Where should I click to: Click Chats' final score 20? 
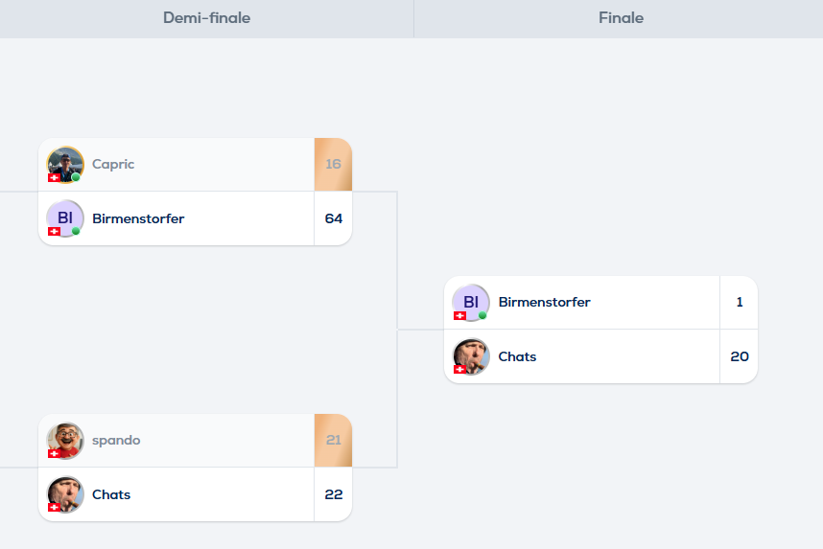(739, 356)
